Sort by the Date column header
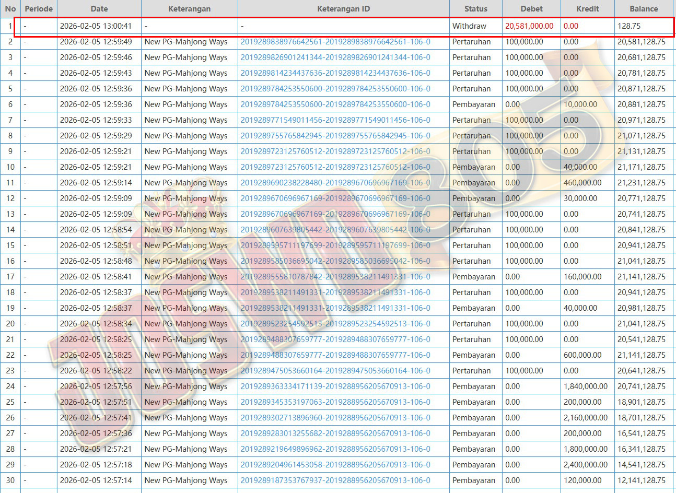676x493 pixels. 99,9
